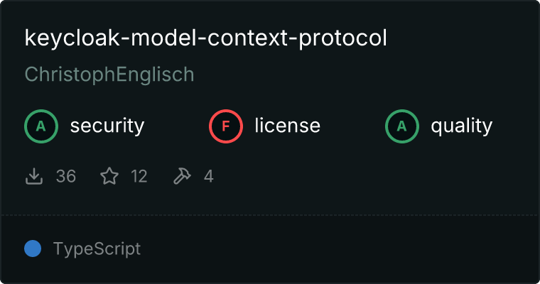This screenshot has width=540, height=284.
Task: Select the TypeScript language label
Action: (x=97, y=249)
